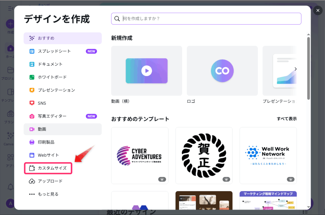Open 写真エディター category
Viewport: 325px width, 215px height.
pyautogui.click(x=63, y=116)
